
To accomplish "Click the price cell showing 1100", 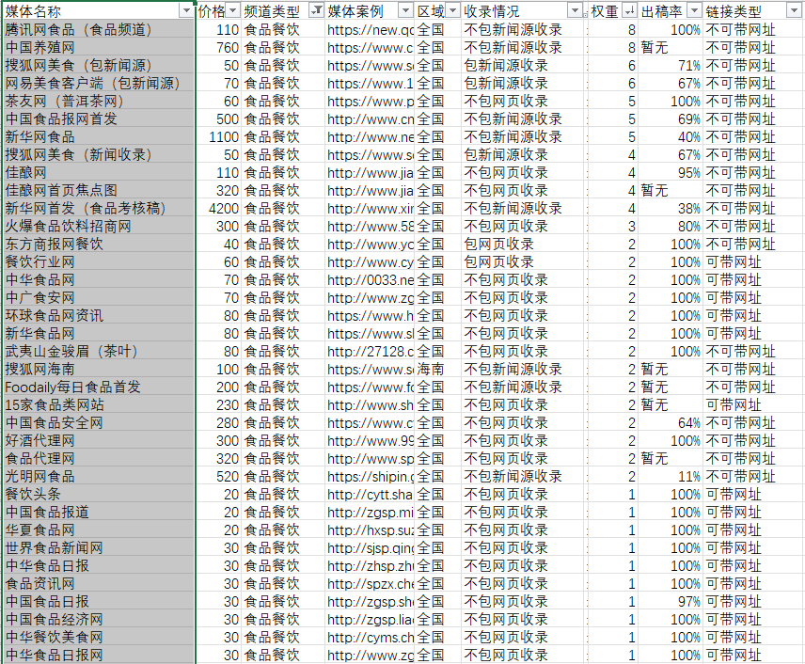I will [x=219, y=137].
